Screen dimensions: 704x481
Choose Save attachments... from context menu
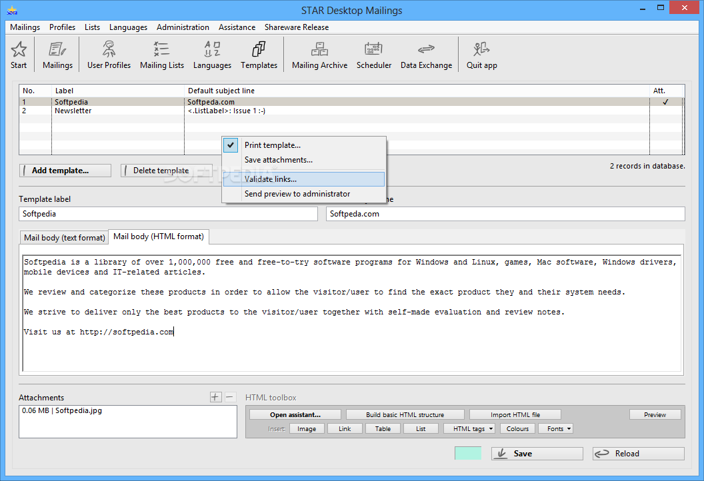click(304, 160)
